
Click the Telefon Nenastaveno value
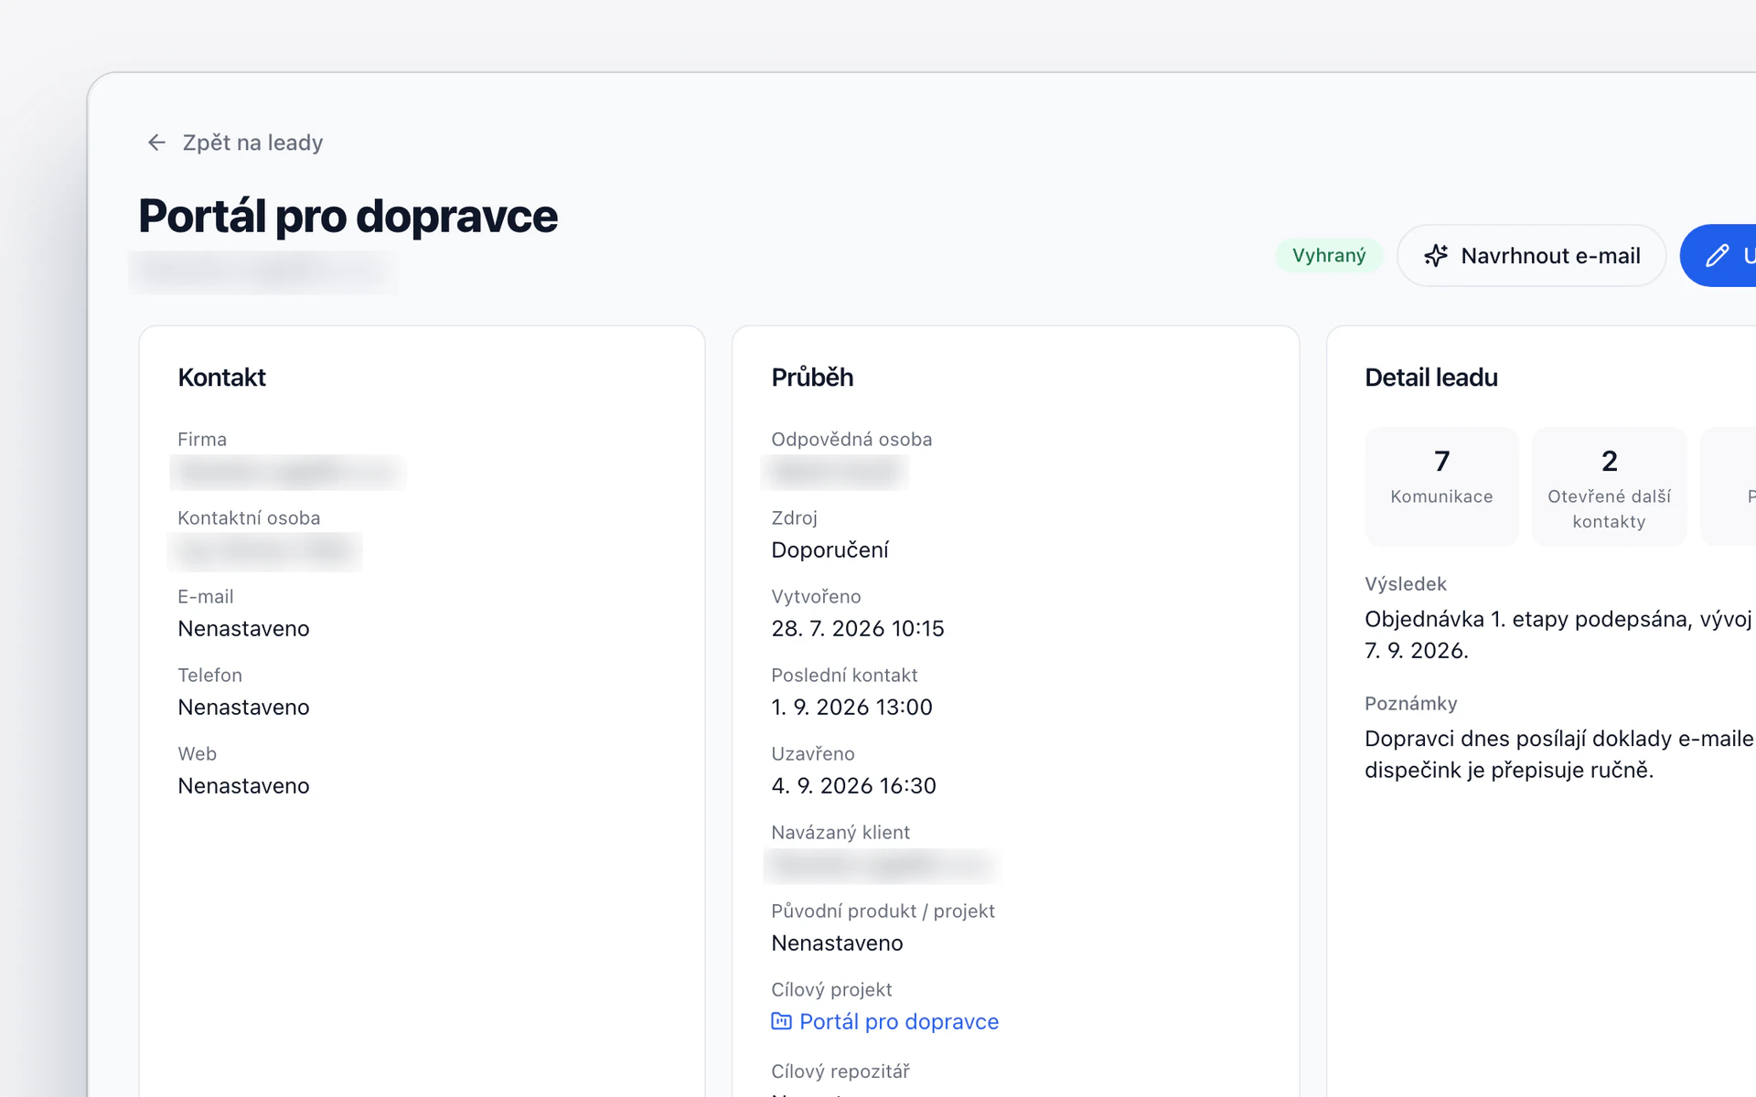tap(243, 708)
